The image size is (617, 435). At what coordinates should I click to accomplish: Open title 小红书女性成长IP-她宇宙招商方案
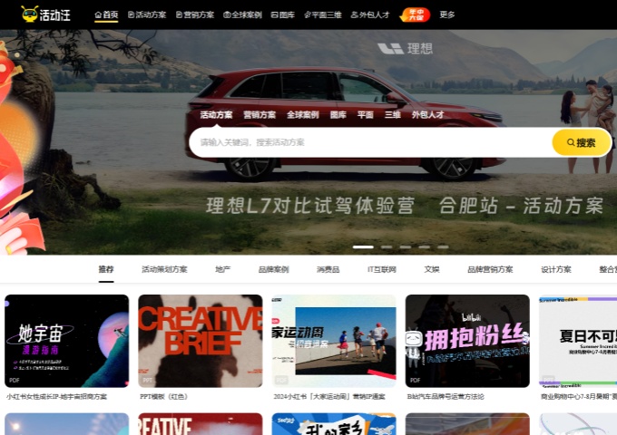pos(56,397)
